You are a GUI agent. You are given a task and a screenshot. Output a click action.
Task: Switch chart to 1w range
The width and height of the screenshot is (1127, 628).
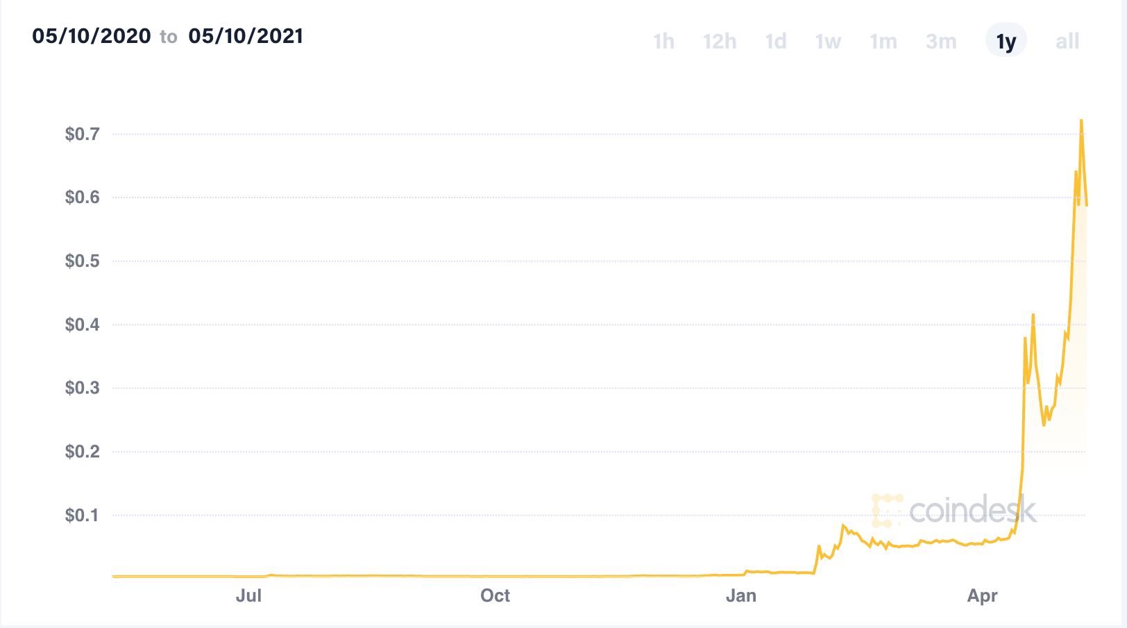tap(828, 42)
